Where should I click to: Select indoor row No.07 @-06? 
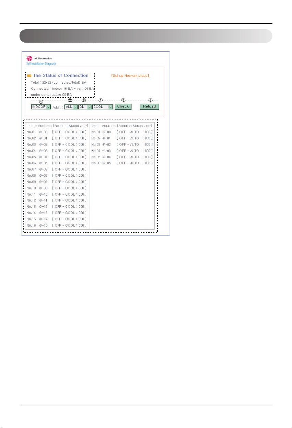coord(57,169)
